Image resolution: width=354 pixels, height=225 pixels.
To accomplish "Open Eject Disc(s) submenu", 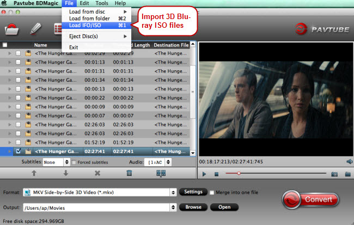I will tap(96, 36).
